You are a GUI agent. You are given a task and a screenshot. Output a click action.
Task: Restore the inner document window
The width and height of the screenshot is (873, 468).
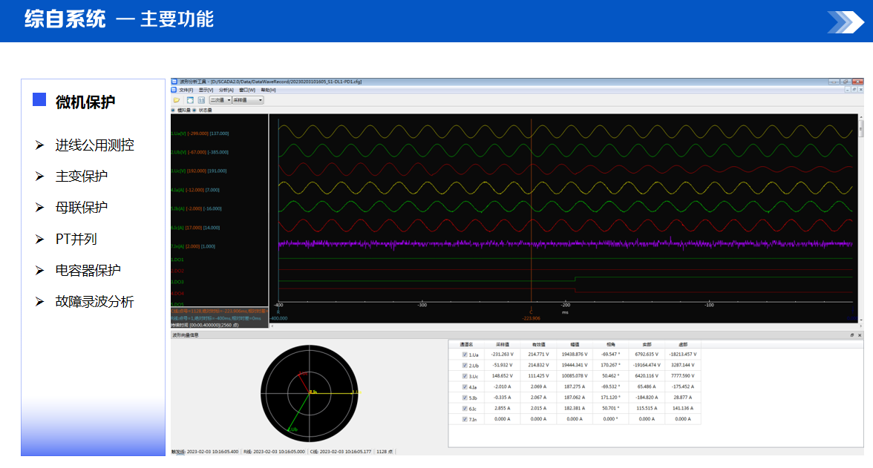pos(852,90)
